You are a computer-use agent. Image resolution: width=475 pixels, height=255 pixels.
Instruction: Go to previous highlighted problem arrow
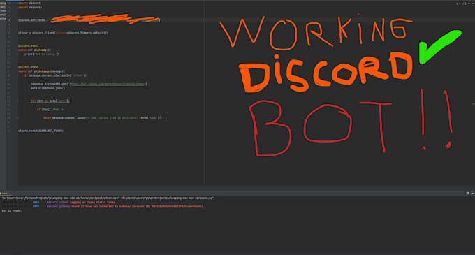469,3
